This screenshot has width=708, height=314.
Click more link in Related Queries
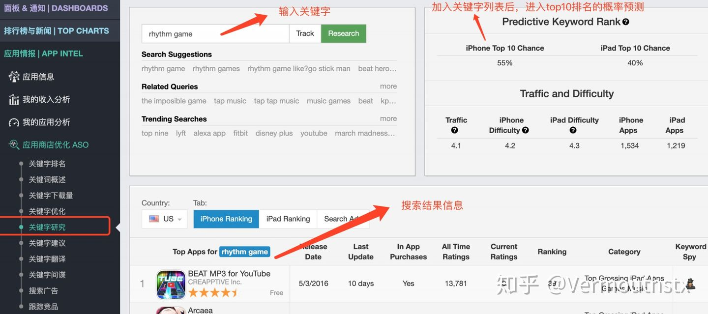click(x=388, y=86)
